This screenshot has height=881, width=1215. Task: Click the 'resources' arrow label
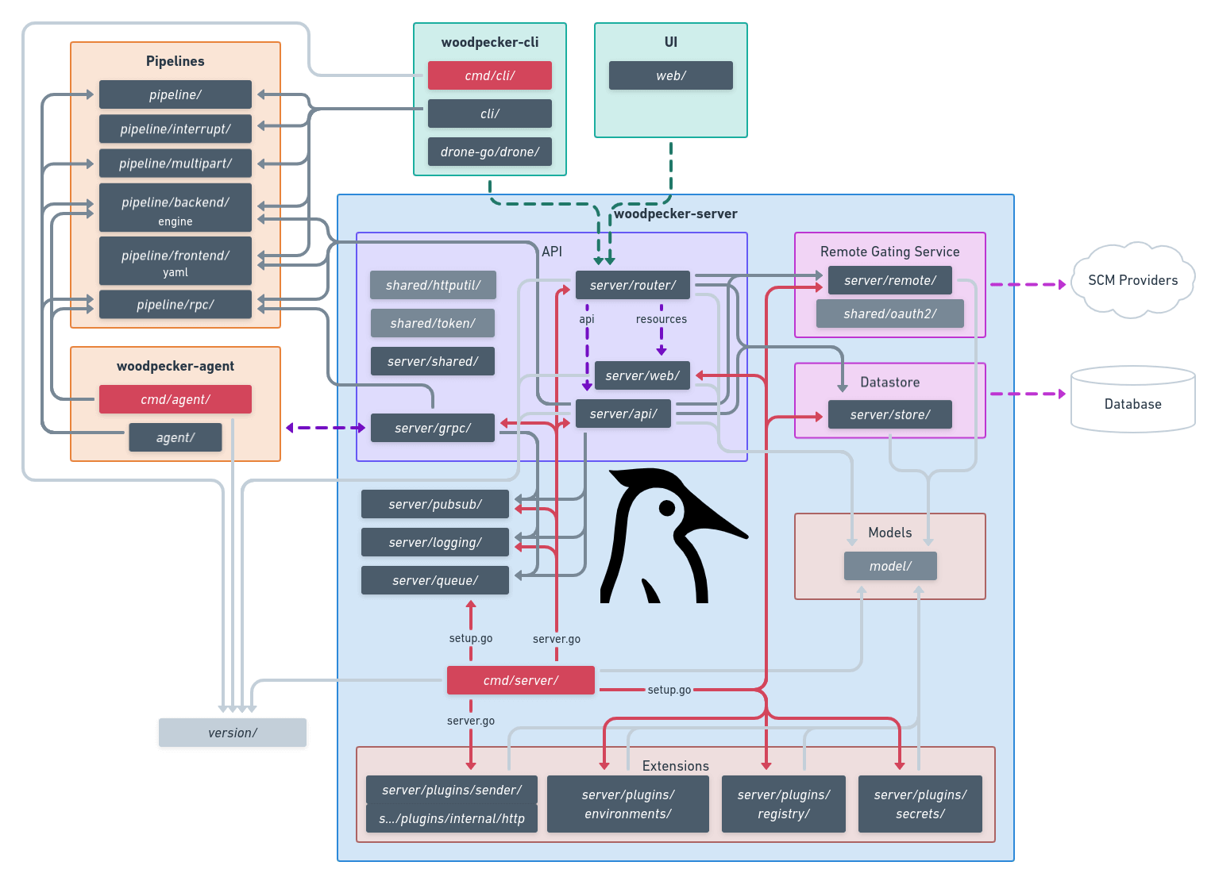pyautogui.click(x=661, y=319)
